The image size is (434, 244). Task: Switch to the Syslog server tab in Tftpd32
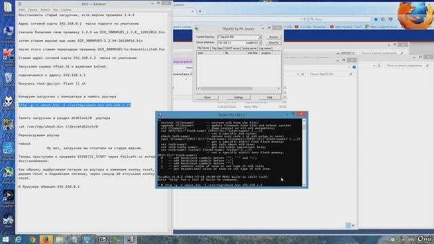249,48
